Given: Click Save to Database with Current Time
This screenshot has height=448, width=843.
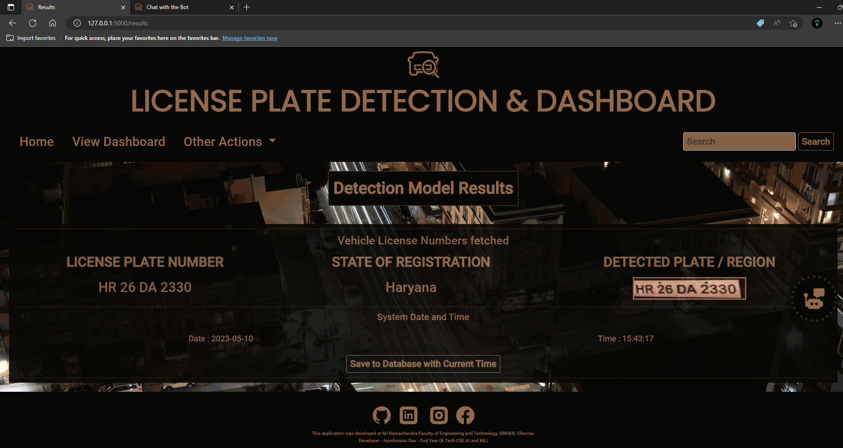Looking at the screenshot, I should (423, 364).
